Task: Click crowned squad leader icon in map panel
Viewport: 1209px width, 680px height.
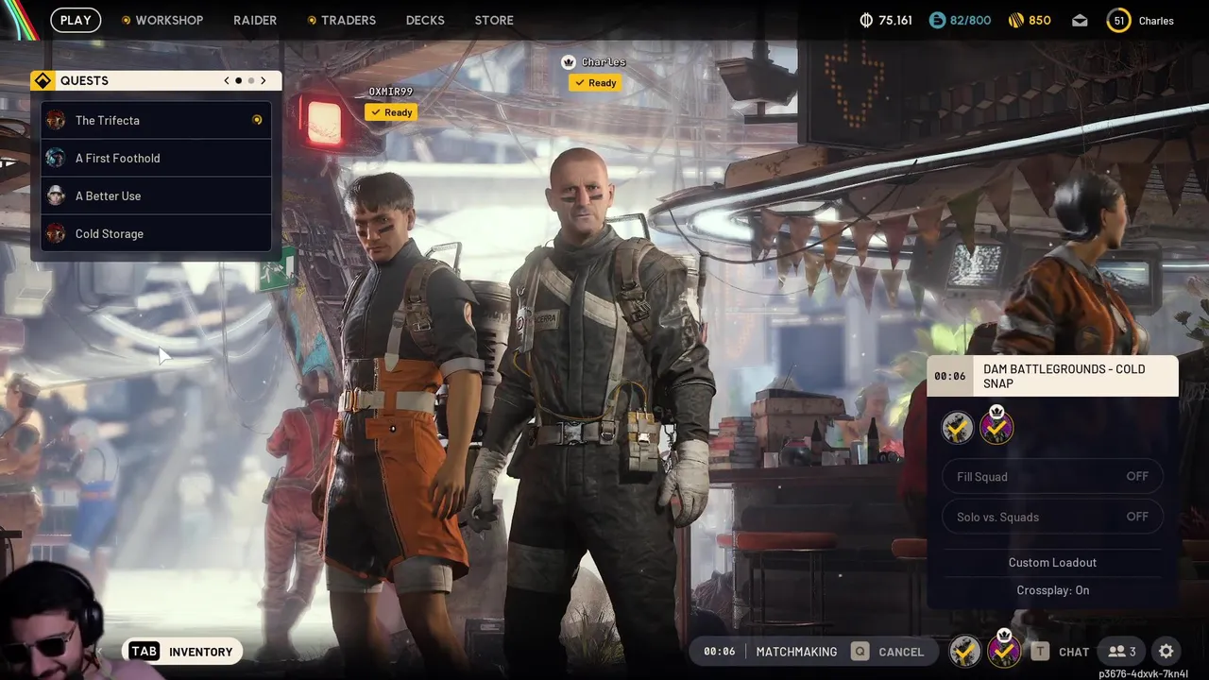Action: 996,428
